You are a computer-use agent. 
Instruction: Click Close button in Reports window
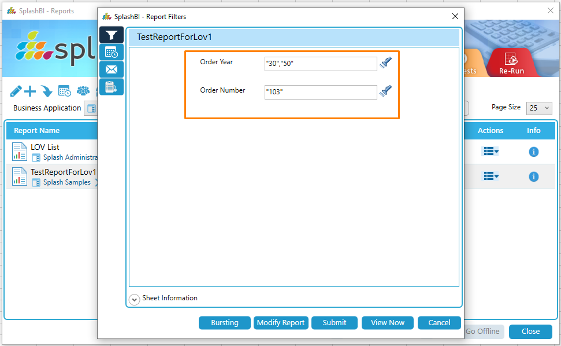[530, 332]
